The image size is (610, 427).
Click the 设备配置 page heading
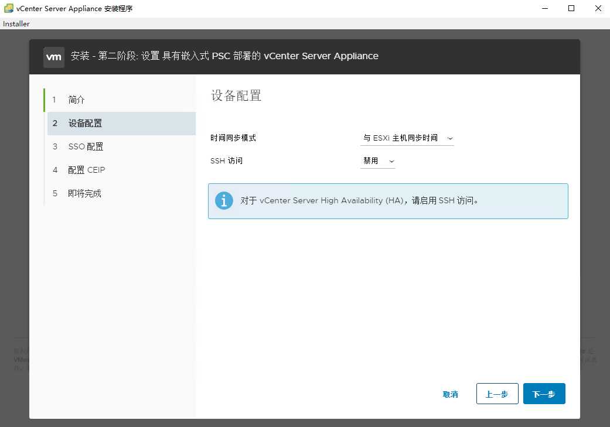pos(236,96)
